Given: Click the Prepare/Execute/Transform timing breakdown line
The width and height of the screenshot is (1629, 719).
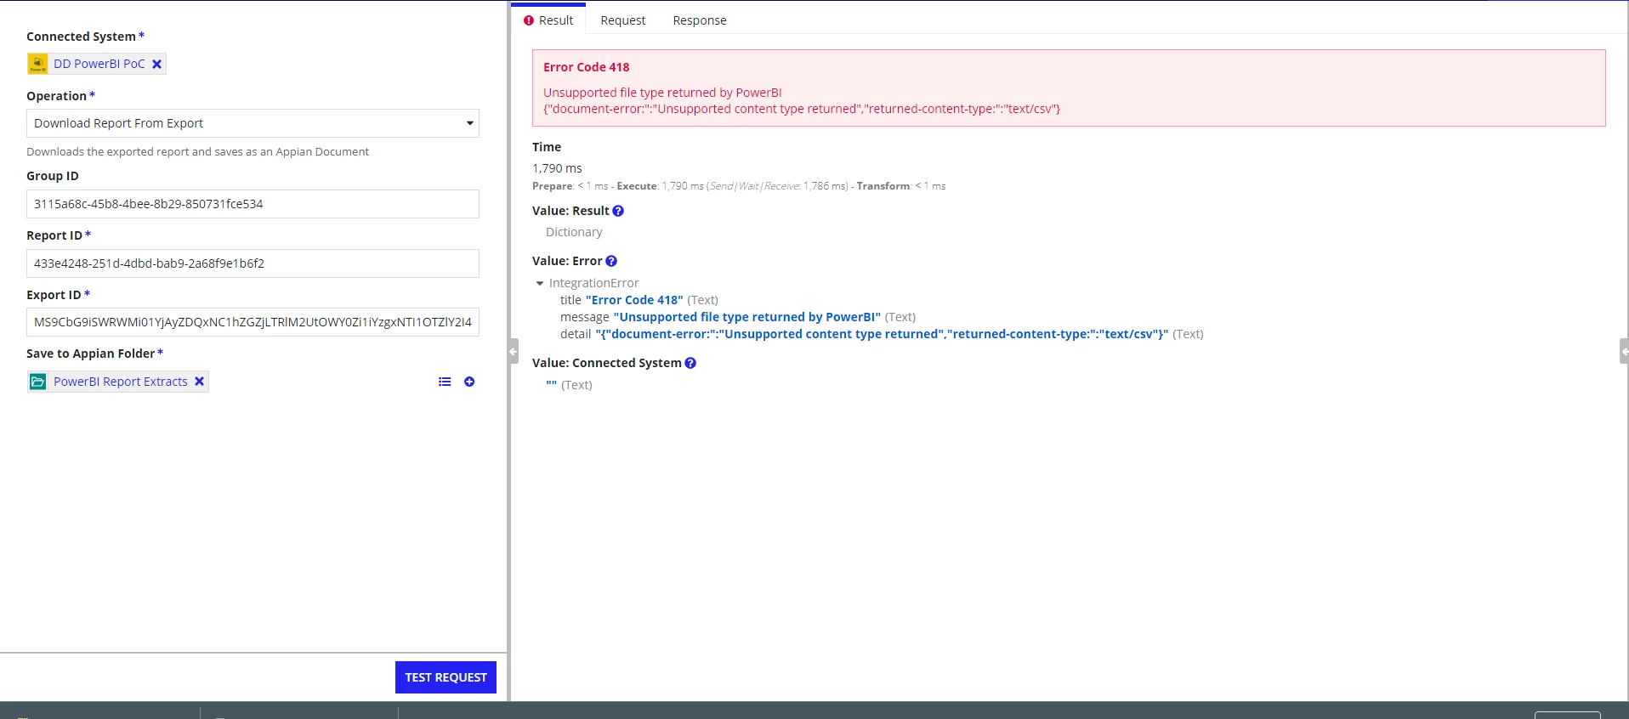Looking at the screenshot, I should (x=739, y=186).
